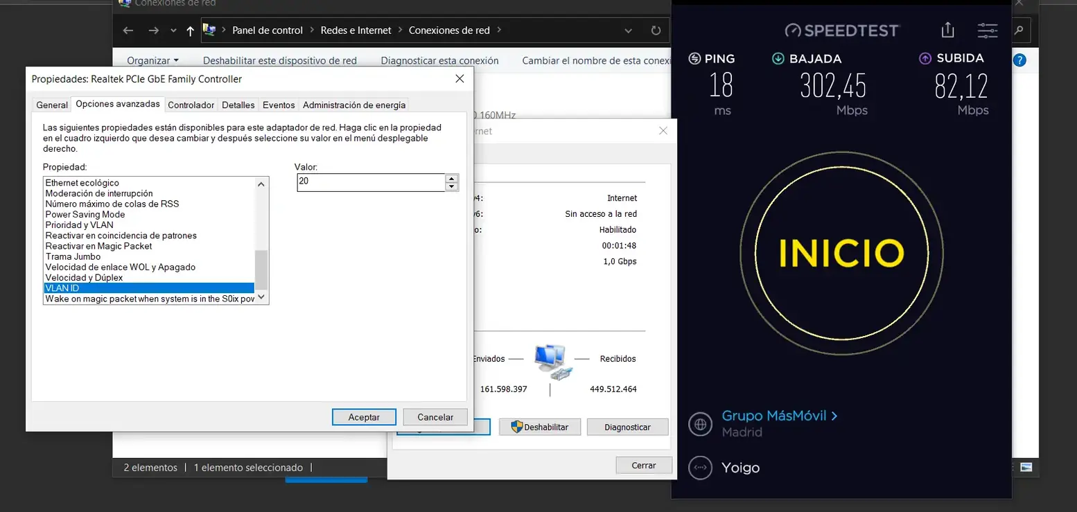
Task: Select Moderación de interrupción property
Action: 149,193
